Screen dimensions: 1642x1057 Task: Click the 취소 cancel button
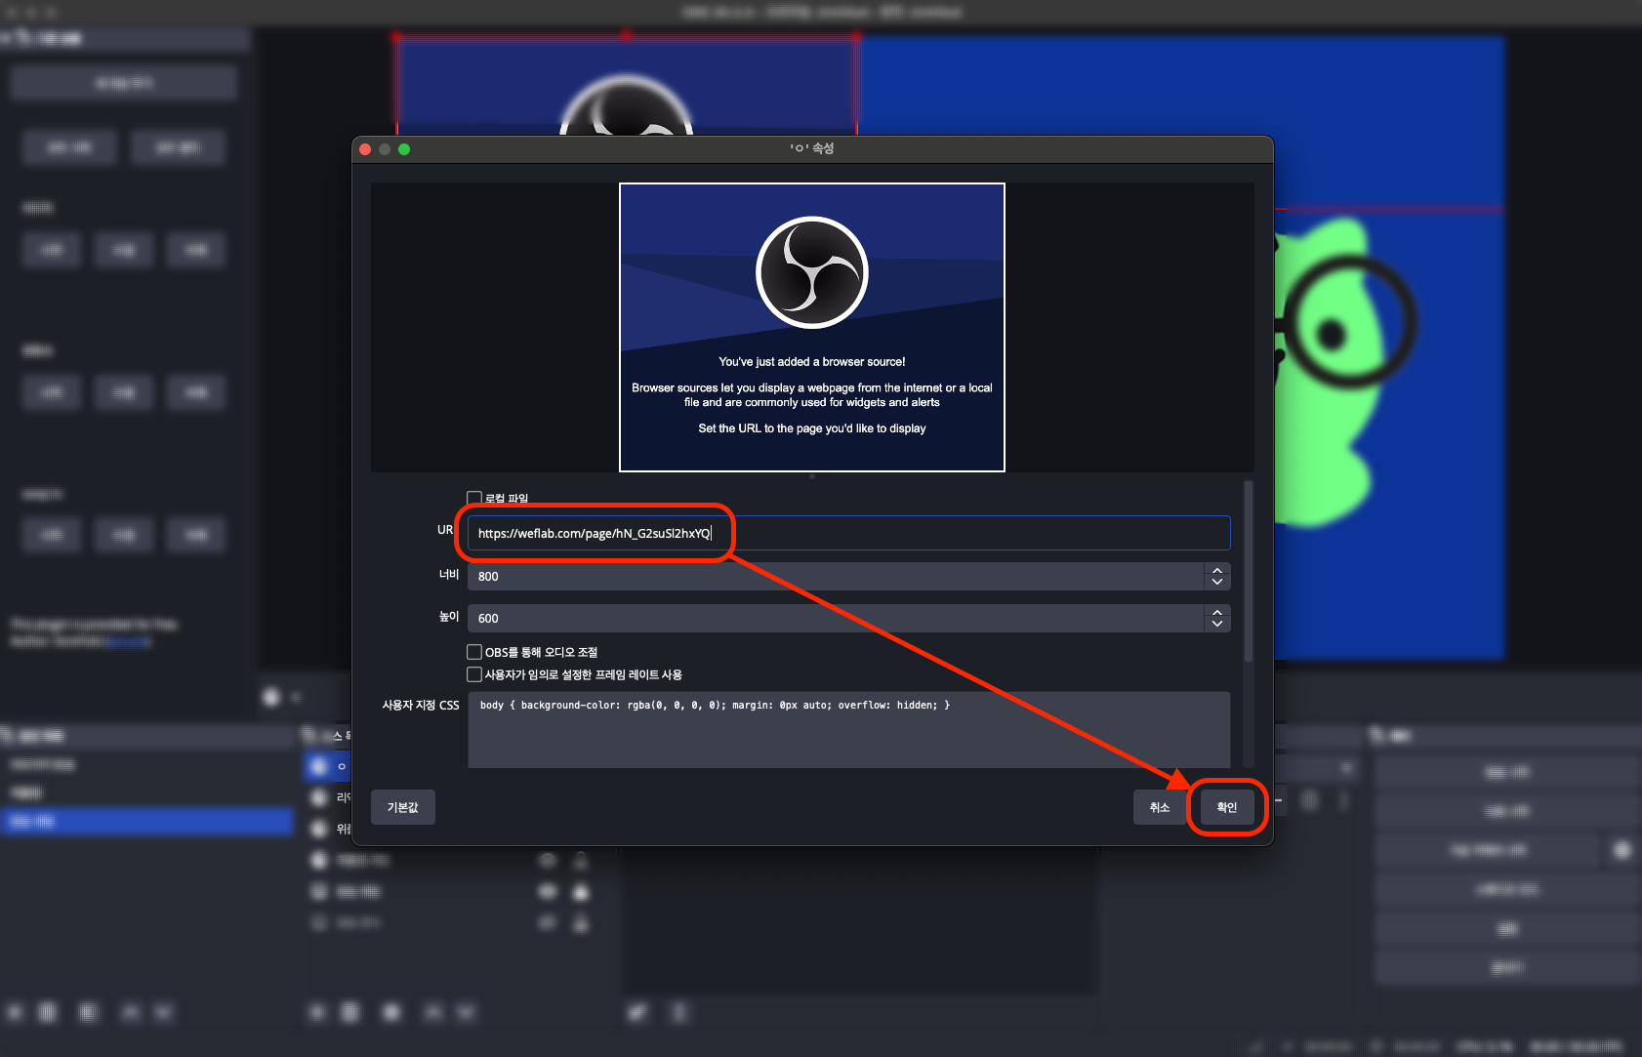click(1160, 807)
